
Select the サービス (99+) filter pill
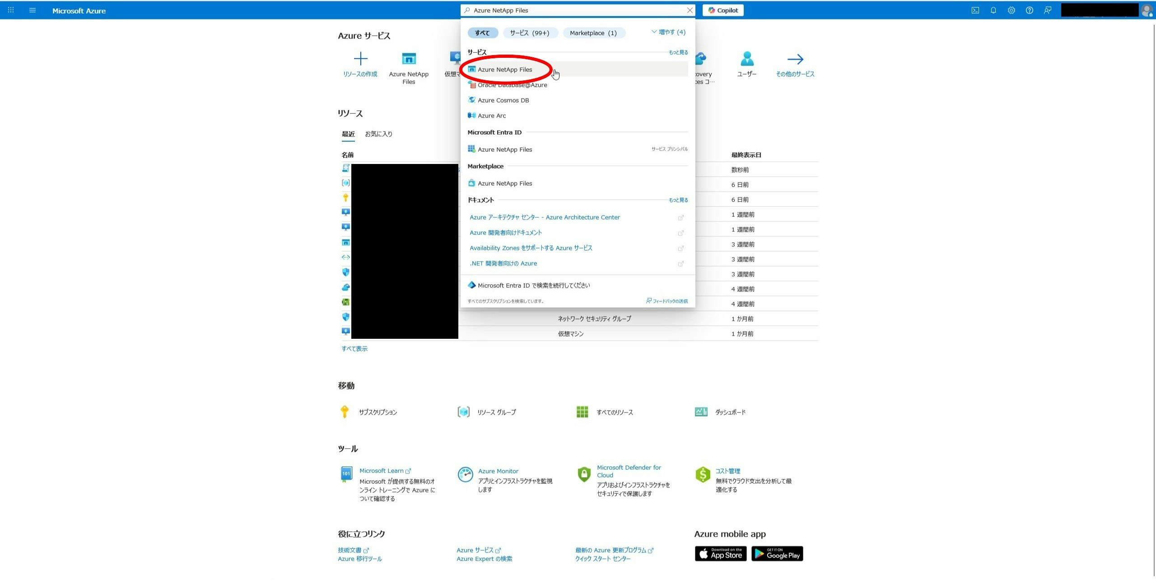(530, 33)
